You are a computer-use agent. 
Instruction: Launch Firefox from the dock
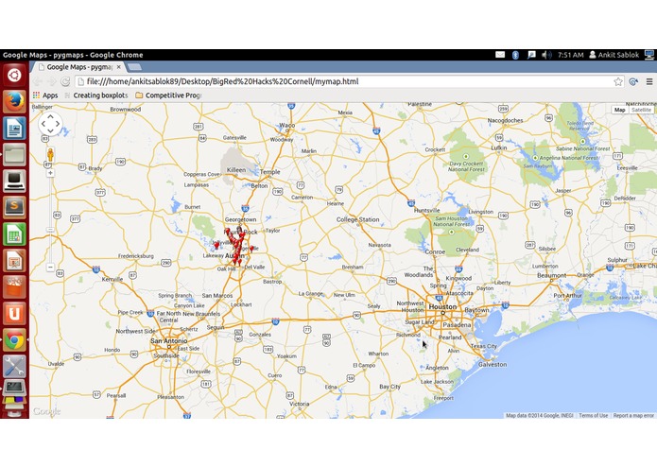coord(14,101)
